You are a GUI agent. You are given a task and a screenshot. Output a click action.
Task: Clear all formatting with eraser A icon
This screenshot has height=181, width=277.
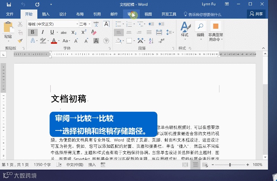(94, 32)
